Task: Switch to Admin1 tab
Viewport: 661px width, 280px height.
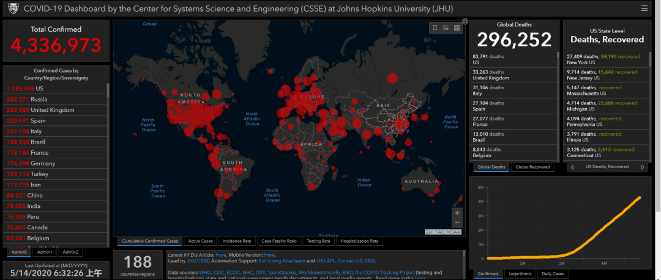Action: pos(44,252)
